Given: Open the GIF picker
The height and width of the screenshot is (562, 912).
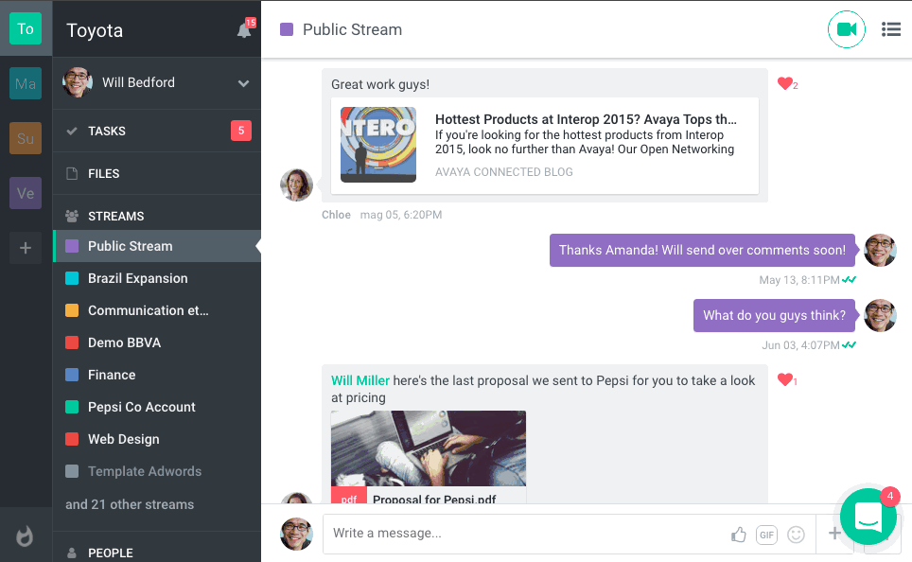Looking at the screenshot, I should coord(766,535).
